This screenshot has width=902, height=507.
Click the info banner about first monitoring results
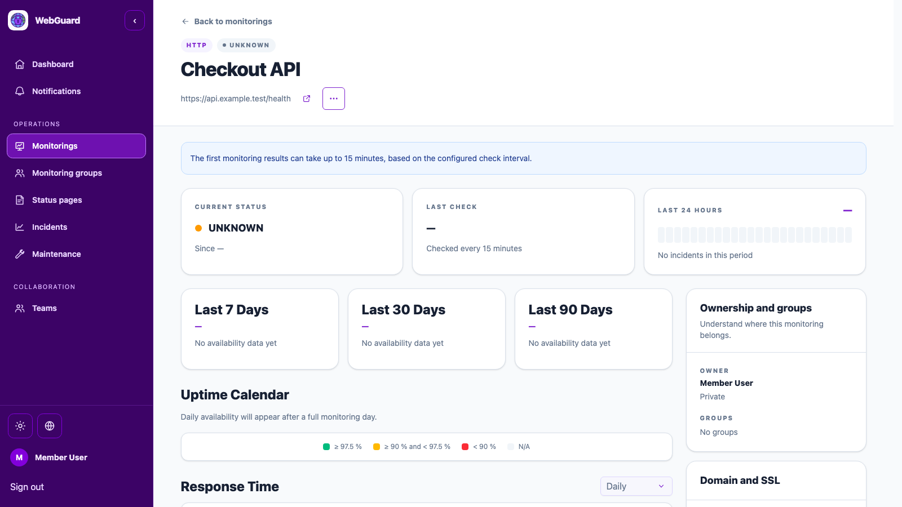pyautogui.click(x=523, y=158)
